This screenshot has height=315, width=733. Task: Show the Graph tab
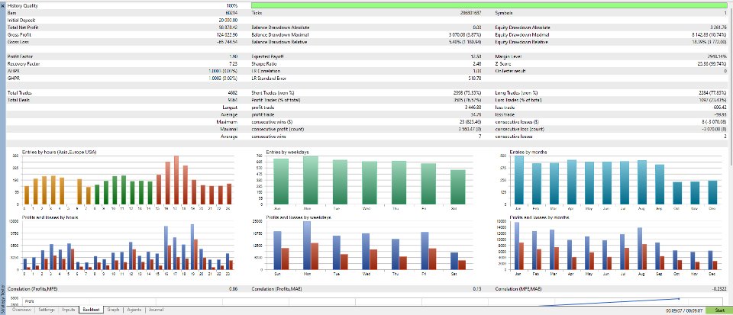click(113, 310)
